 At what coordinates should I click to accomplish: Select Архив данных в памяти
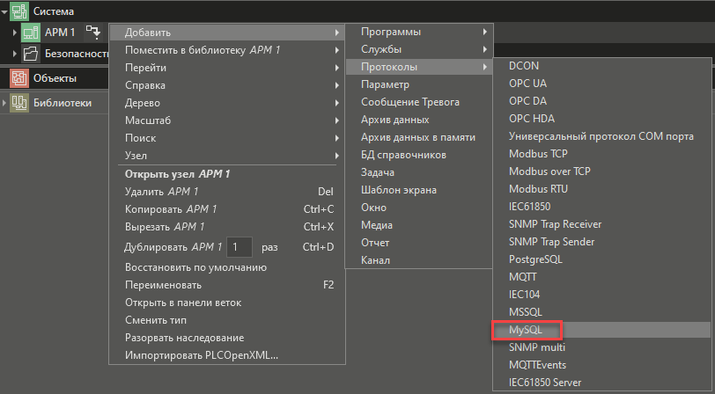[x=418, y=137]
